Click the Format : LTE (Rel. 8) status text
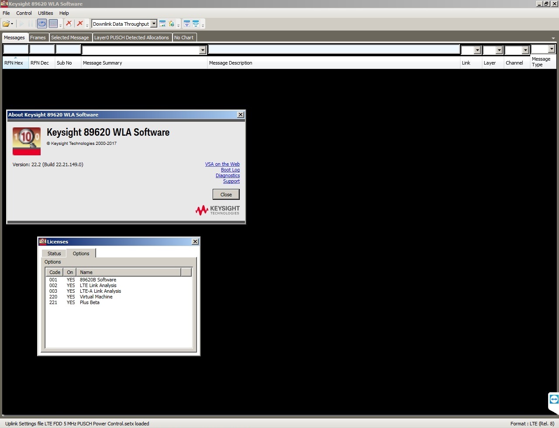The width and height of the screenshot is (559, 428). (x=532, y=424)
